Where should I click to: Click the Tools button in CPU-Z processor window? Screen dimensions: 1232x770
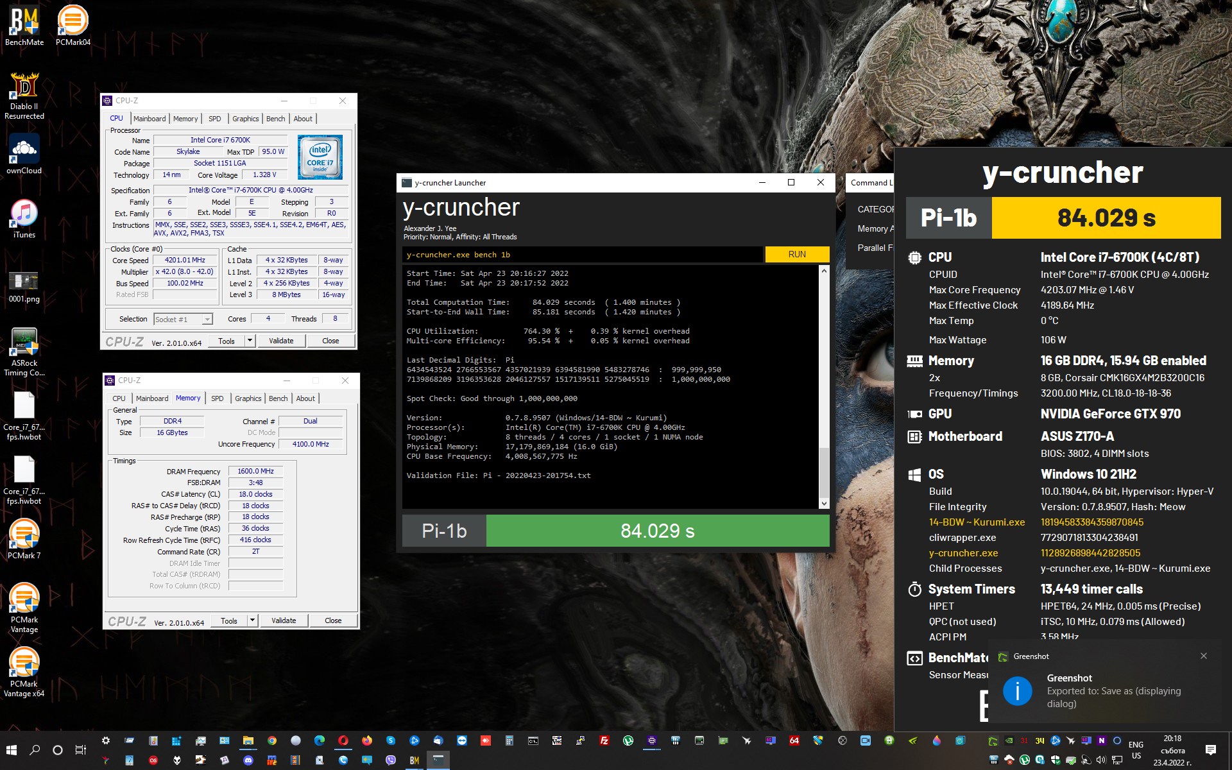pyautogui.click(x=227, y=341)
